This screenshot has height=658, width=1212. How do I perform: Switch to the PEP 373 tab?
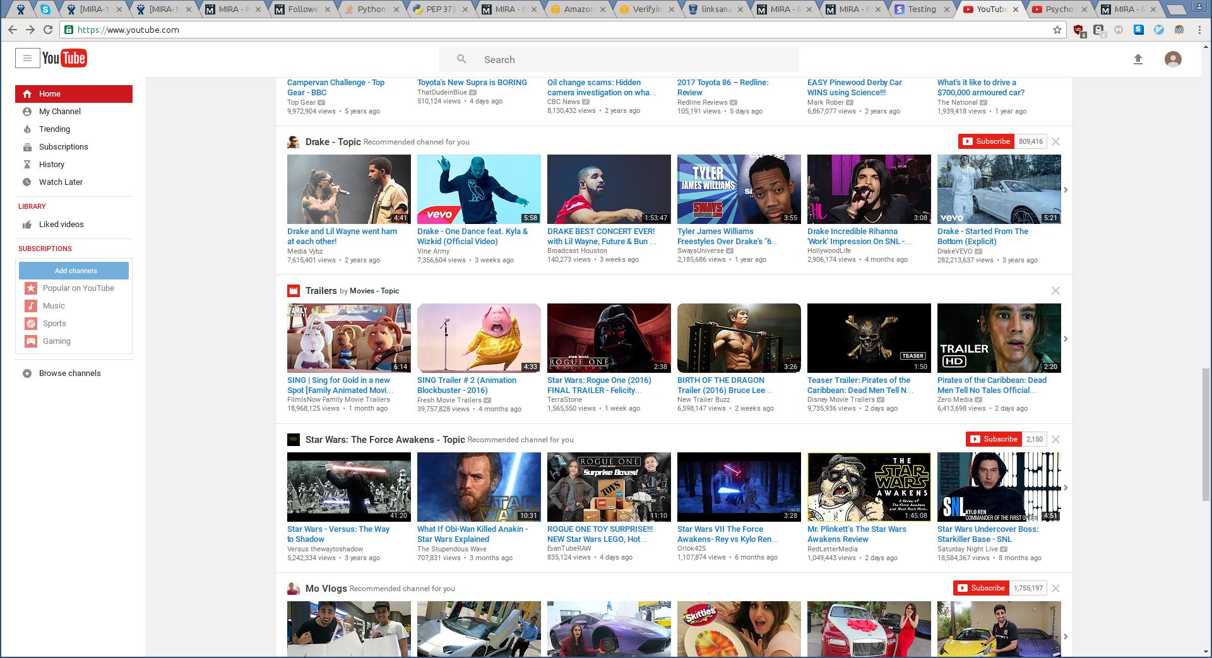point(440,9)
